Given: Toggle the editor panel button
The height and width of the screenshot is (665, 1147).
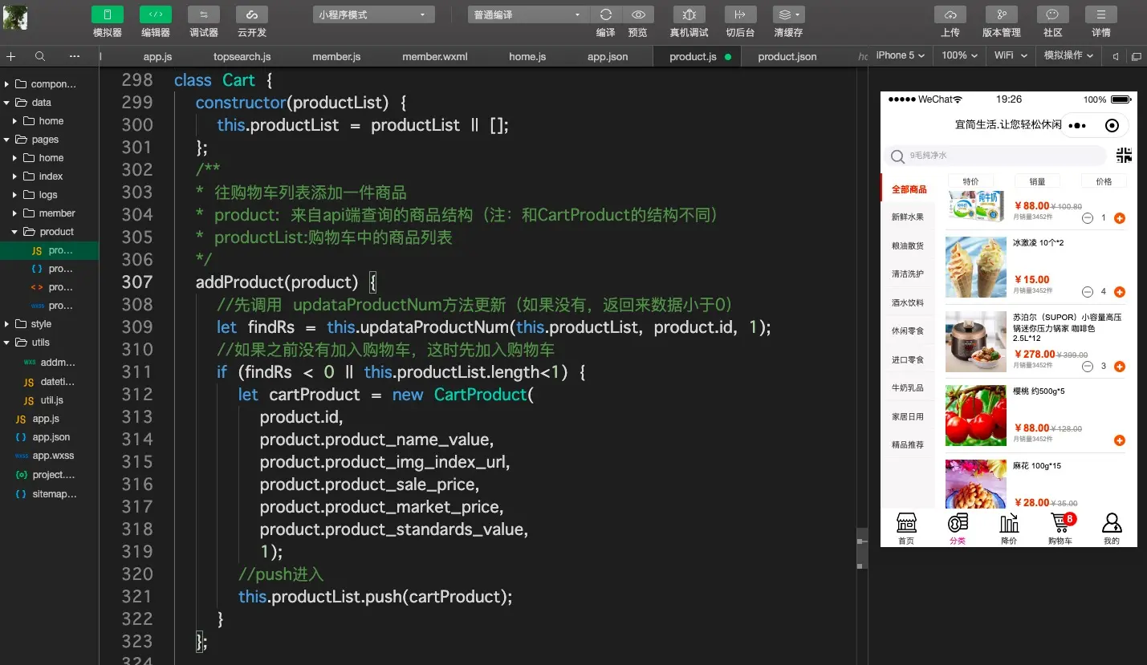Looking at the screenshot, I should point(156,14).
